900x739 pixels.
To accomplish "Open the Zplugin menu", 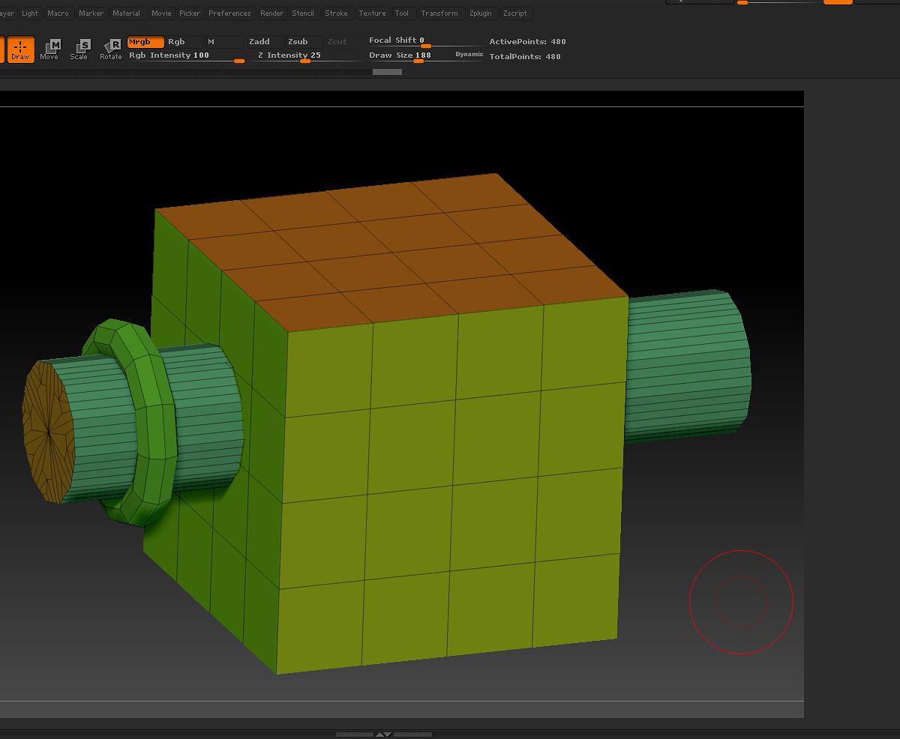I will click(x=481, y=13).
